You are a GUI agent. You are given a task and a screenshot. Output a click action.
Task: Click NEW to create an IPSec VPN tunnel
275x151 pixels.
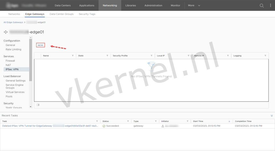[41, 45]
